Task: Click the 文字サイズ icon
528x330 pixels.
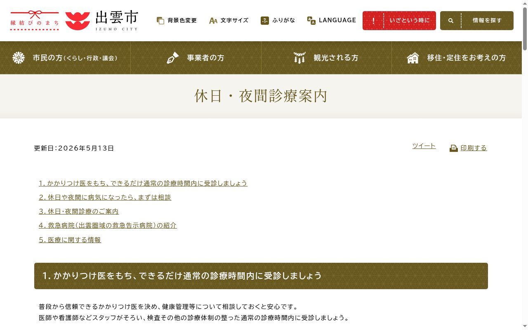Action: tap(213, 21)
